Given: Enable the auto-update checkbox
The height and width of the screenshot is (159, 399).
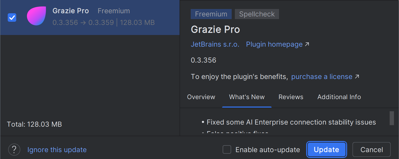Looking at the screenshot, I should point(227,150).
